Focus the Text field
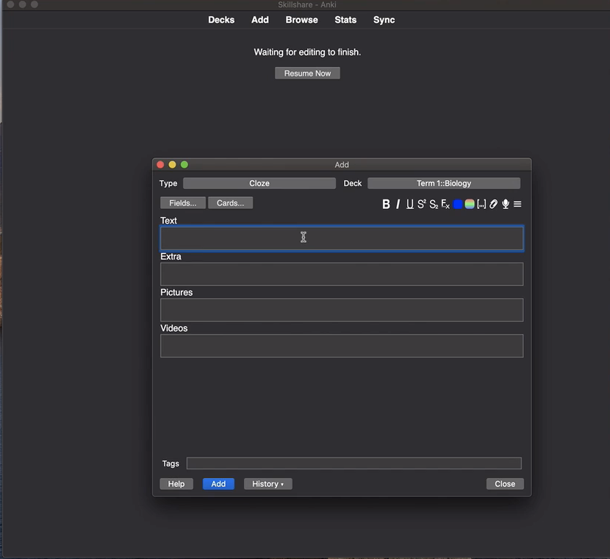 coord(342,238)
